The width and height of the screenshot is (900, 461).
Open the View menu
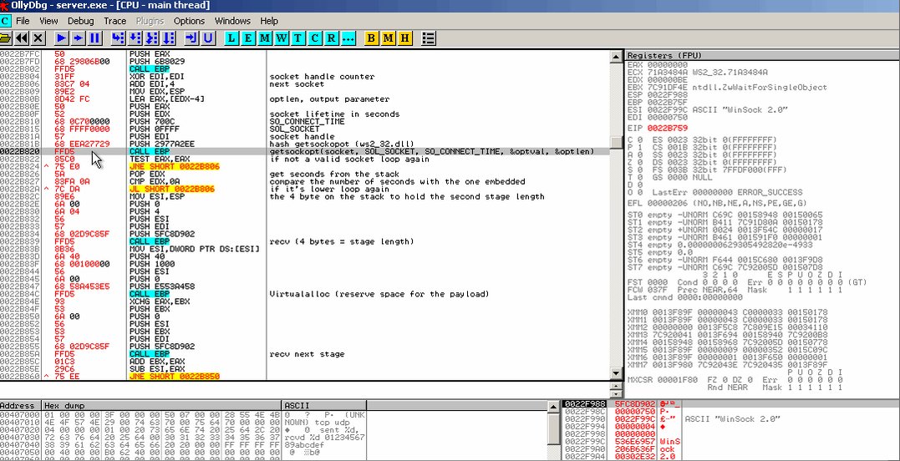tap(48, 21)
